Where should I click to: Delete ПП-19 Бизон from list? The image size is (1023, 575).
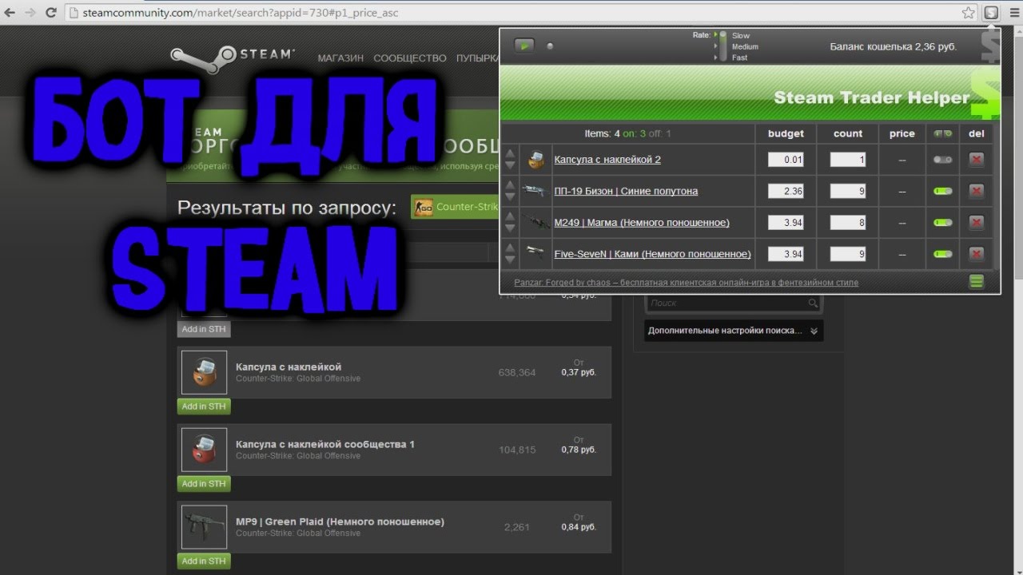(976, 191)
